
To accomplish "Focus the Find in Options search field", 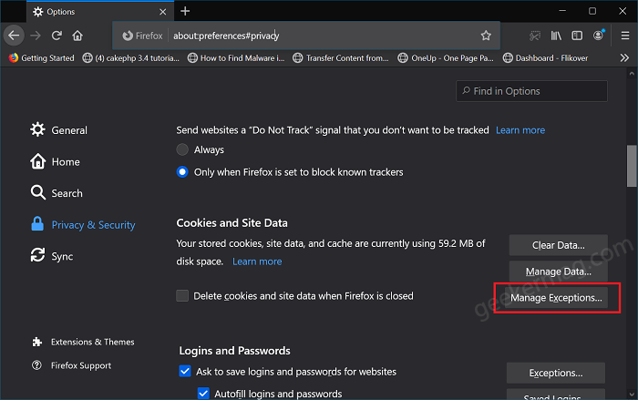I will click(x=531, y=91).
